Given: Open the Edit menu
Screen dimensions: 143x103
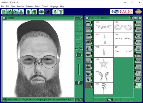Looking at the screenshot, I should (x=8, y=7).
